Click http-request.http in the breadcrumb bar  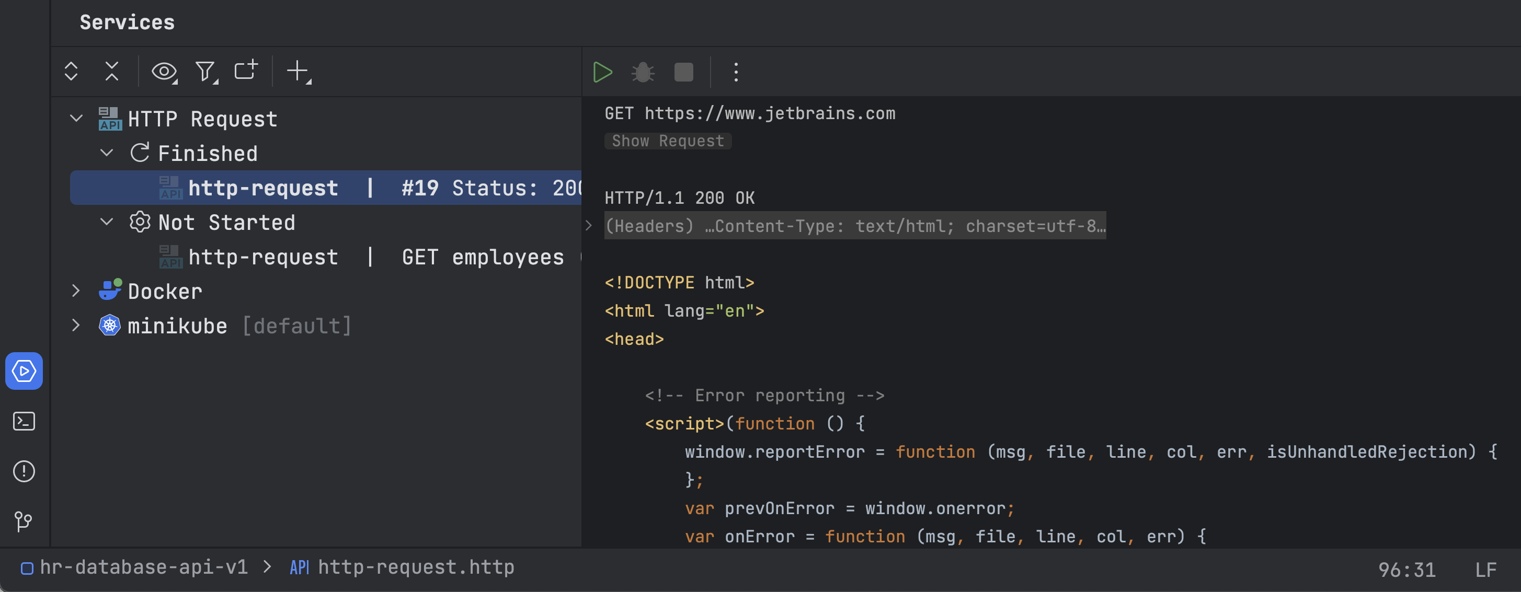click(x=415, y=567)
